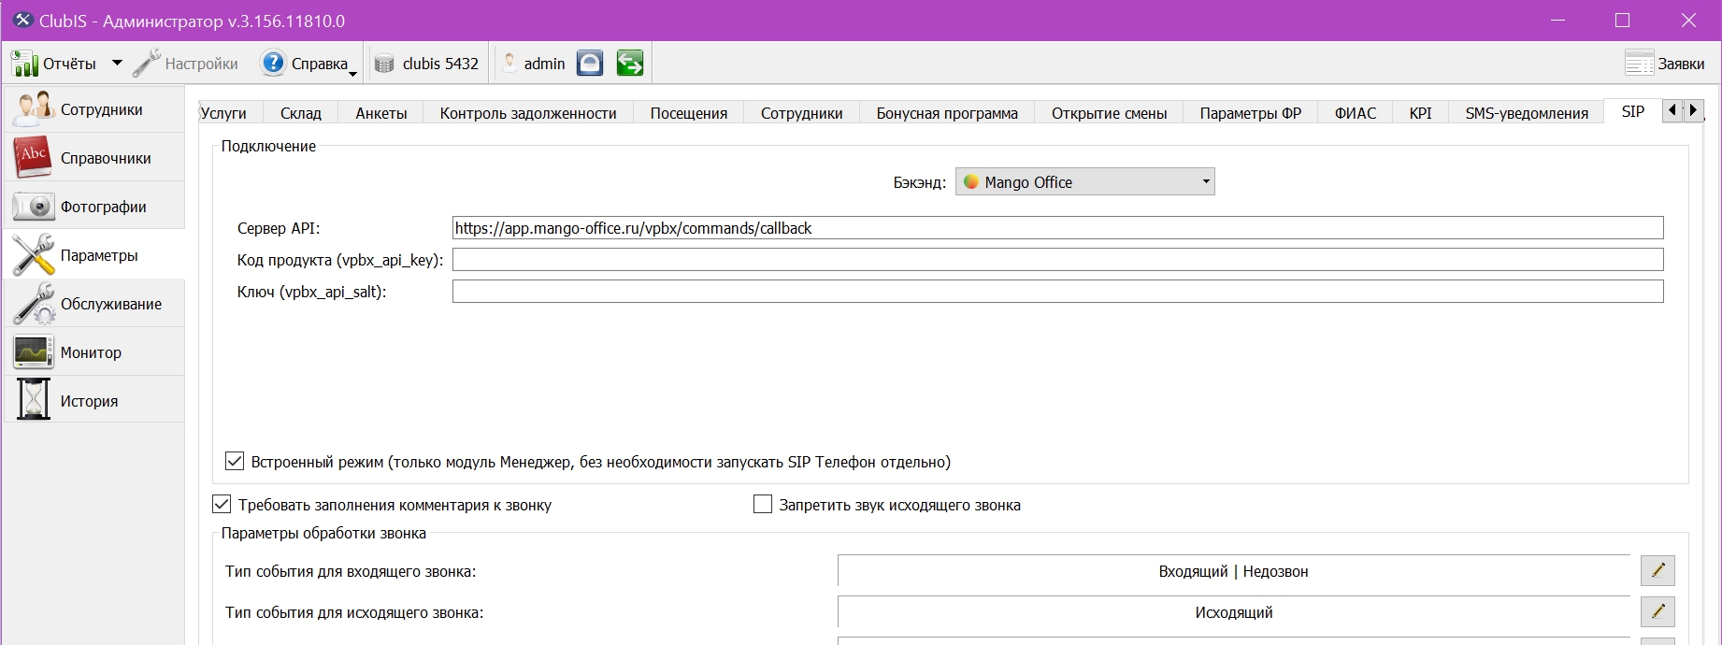Switch to the Анкеты tab

pos(381,113)
